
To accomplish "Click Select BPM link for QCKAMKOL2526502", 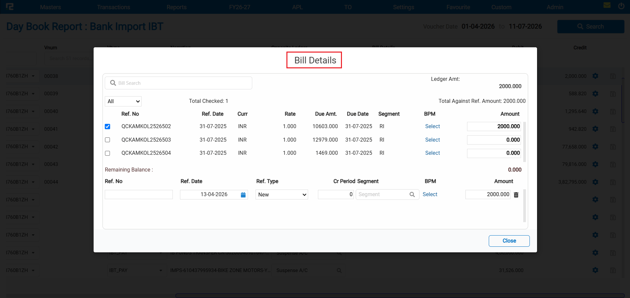I will 432,126.
